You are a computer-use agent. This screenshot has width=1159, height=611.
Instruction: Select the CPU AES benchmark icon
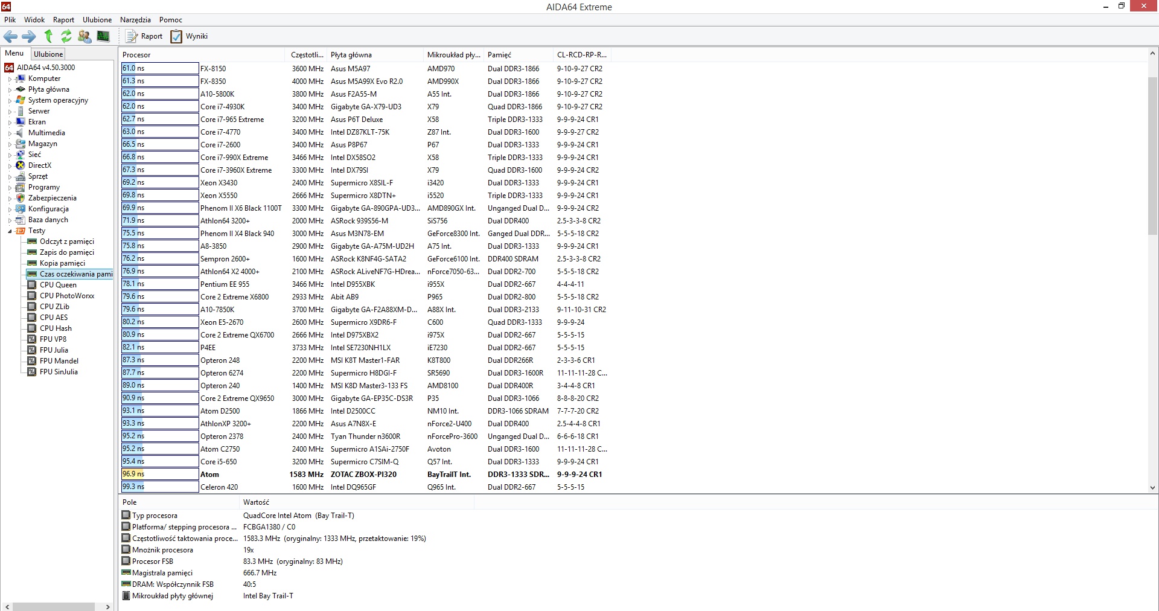(x=33, y=318)
